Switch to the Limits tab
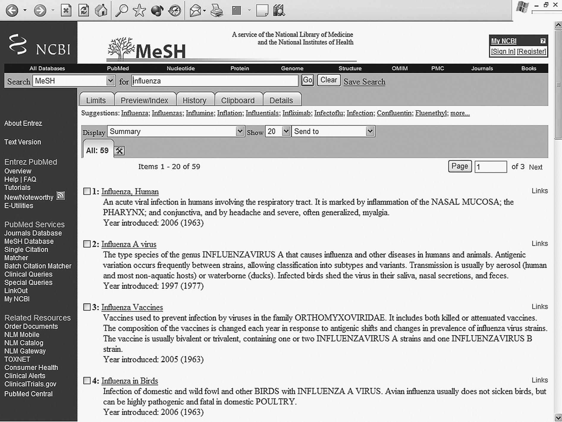 [x=96, y=100]
